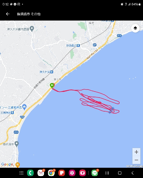
Task: Open the LINE app in dock
Action: [95, 173]
